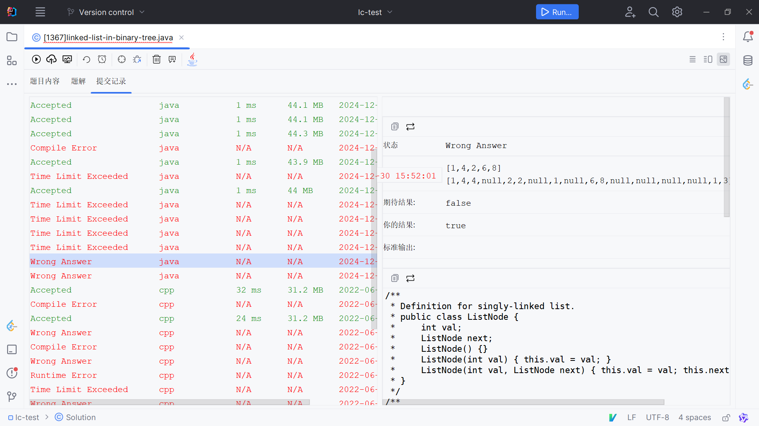Change 4 spaces indent setting

click(x=695, y=417)
